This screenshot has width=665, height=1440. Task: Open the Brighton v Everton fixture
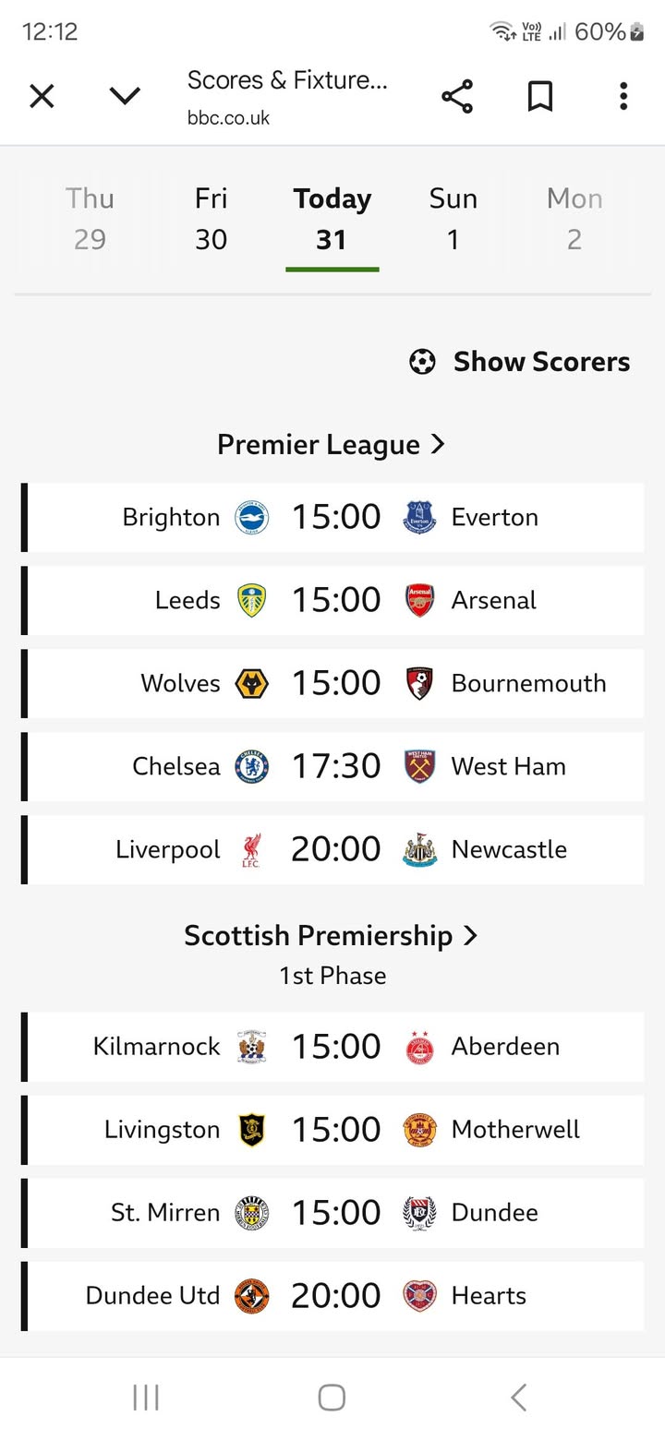[x=334, y=517]
